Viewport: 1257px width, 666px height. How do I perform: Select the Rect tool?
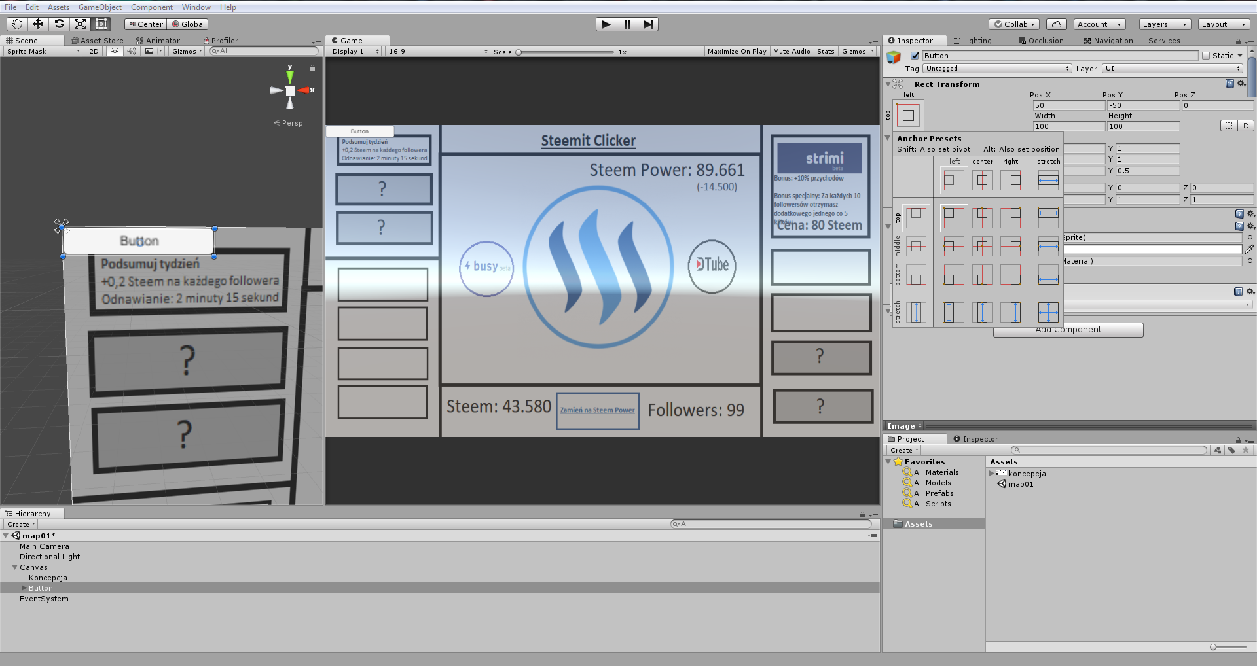[x=101, y=24]
